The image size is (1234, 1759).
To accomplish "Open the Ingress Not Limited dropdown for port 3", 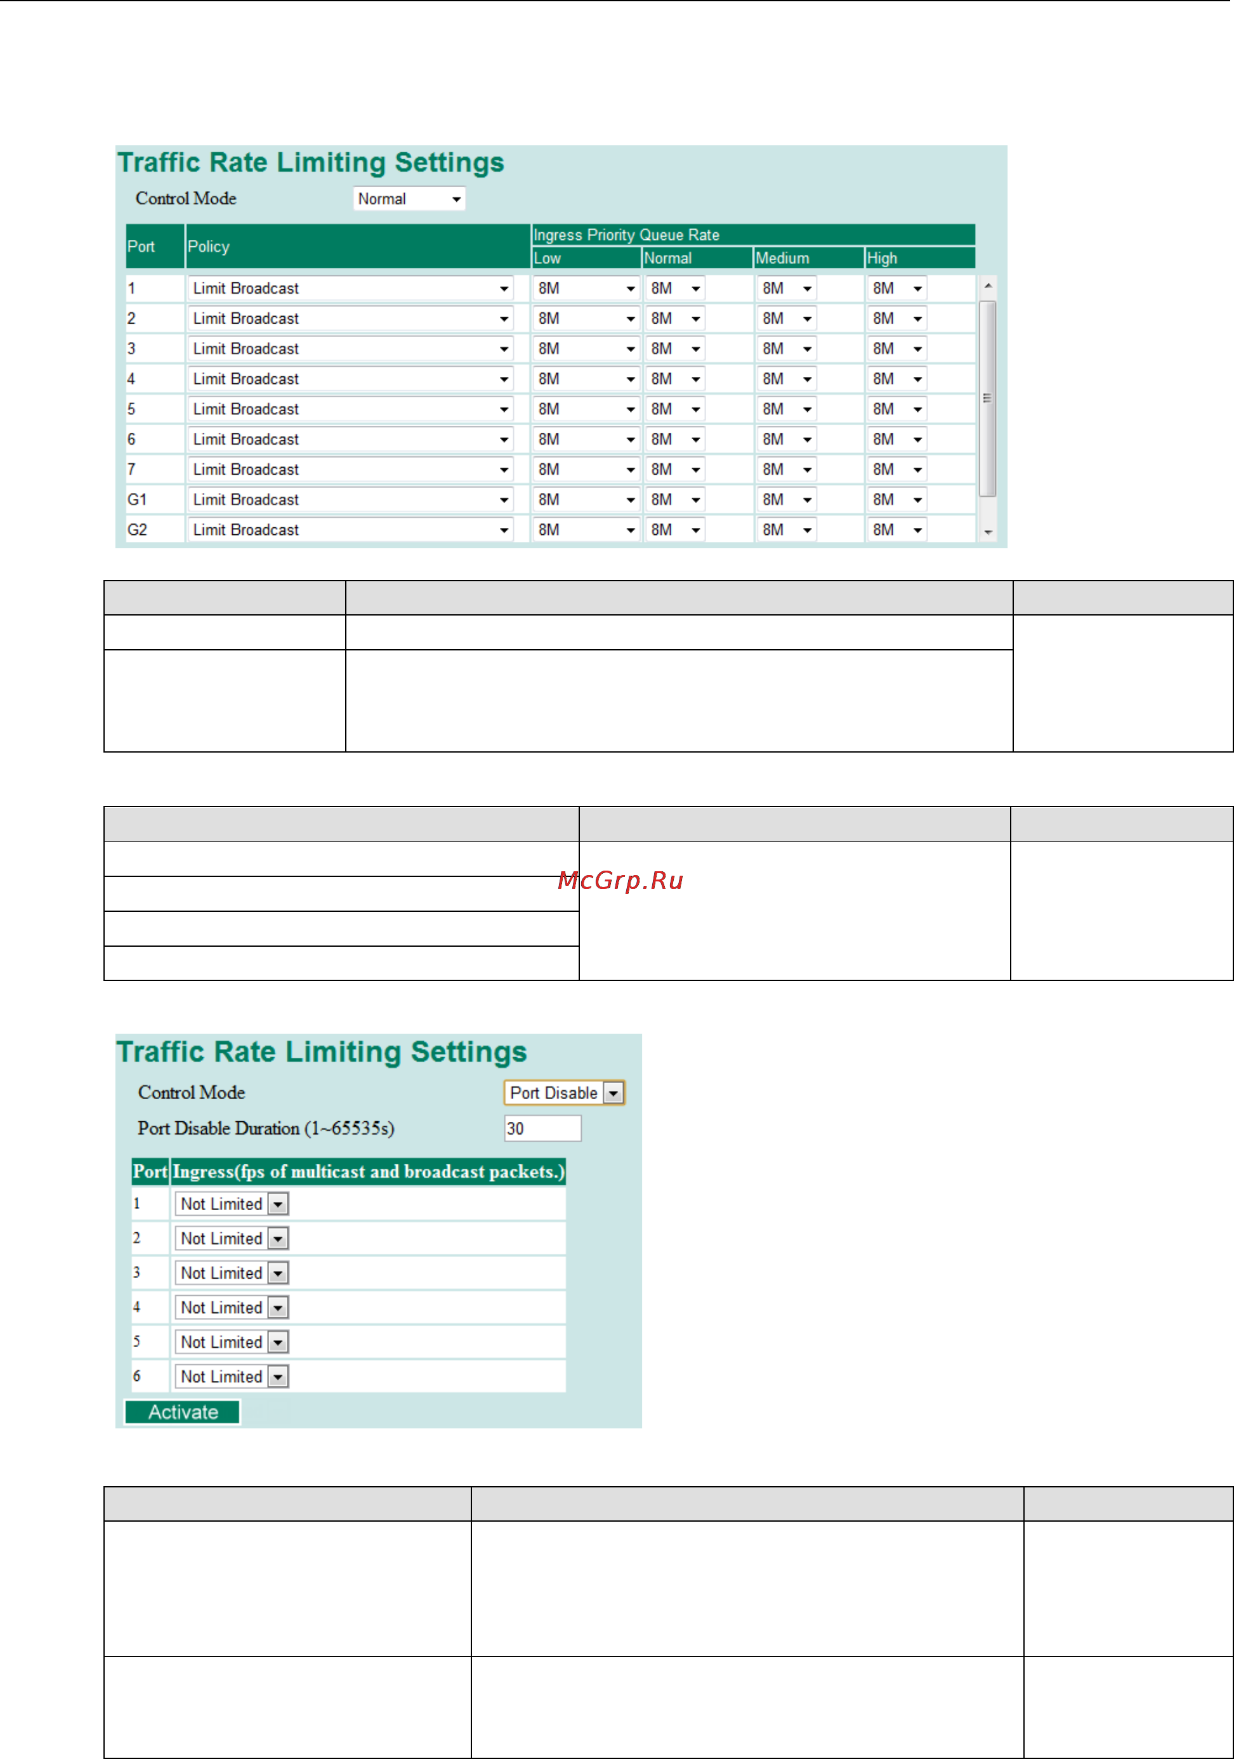I will [x=232, y=1274].
